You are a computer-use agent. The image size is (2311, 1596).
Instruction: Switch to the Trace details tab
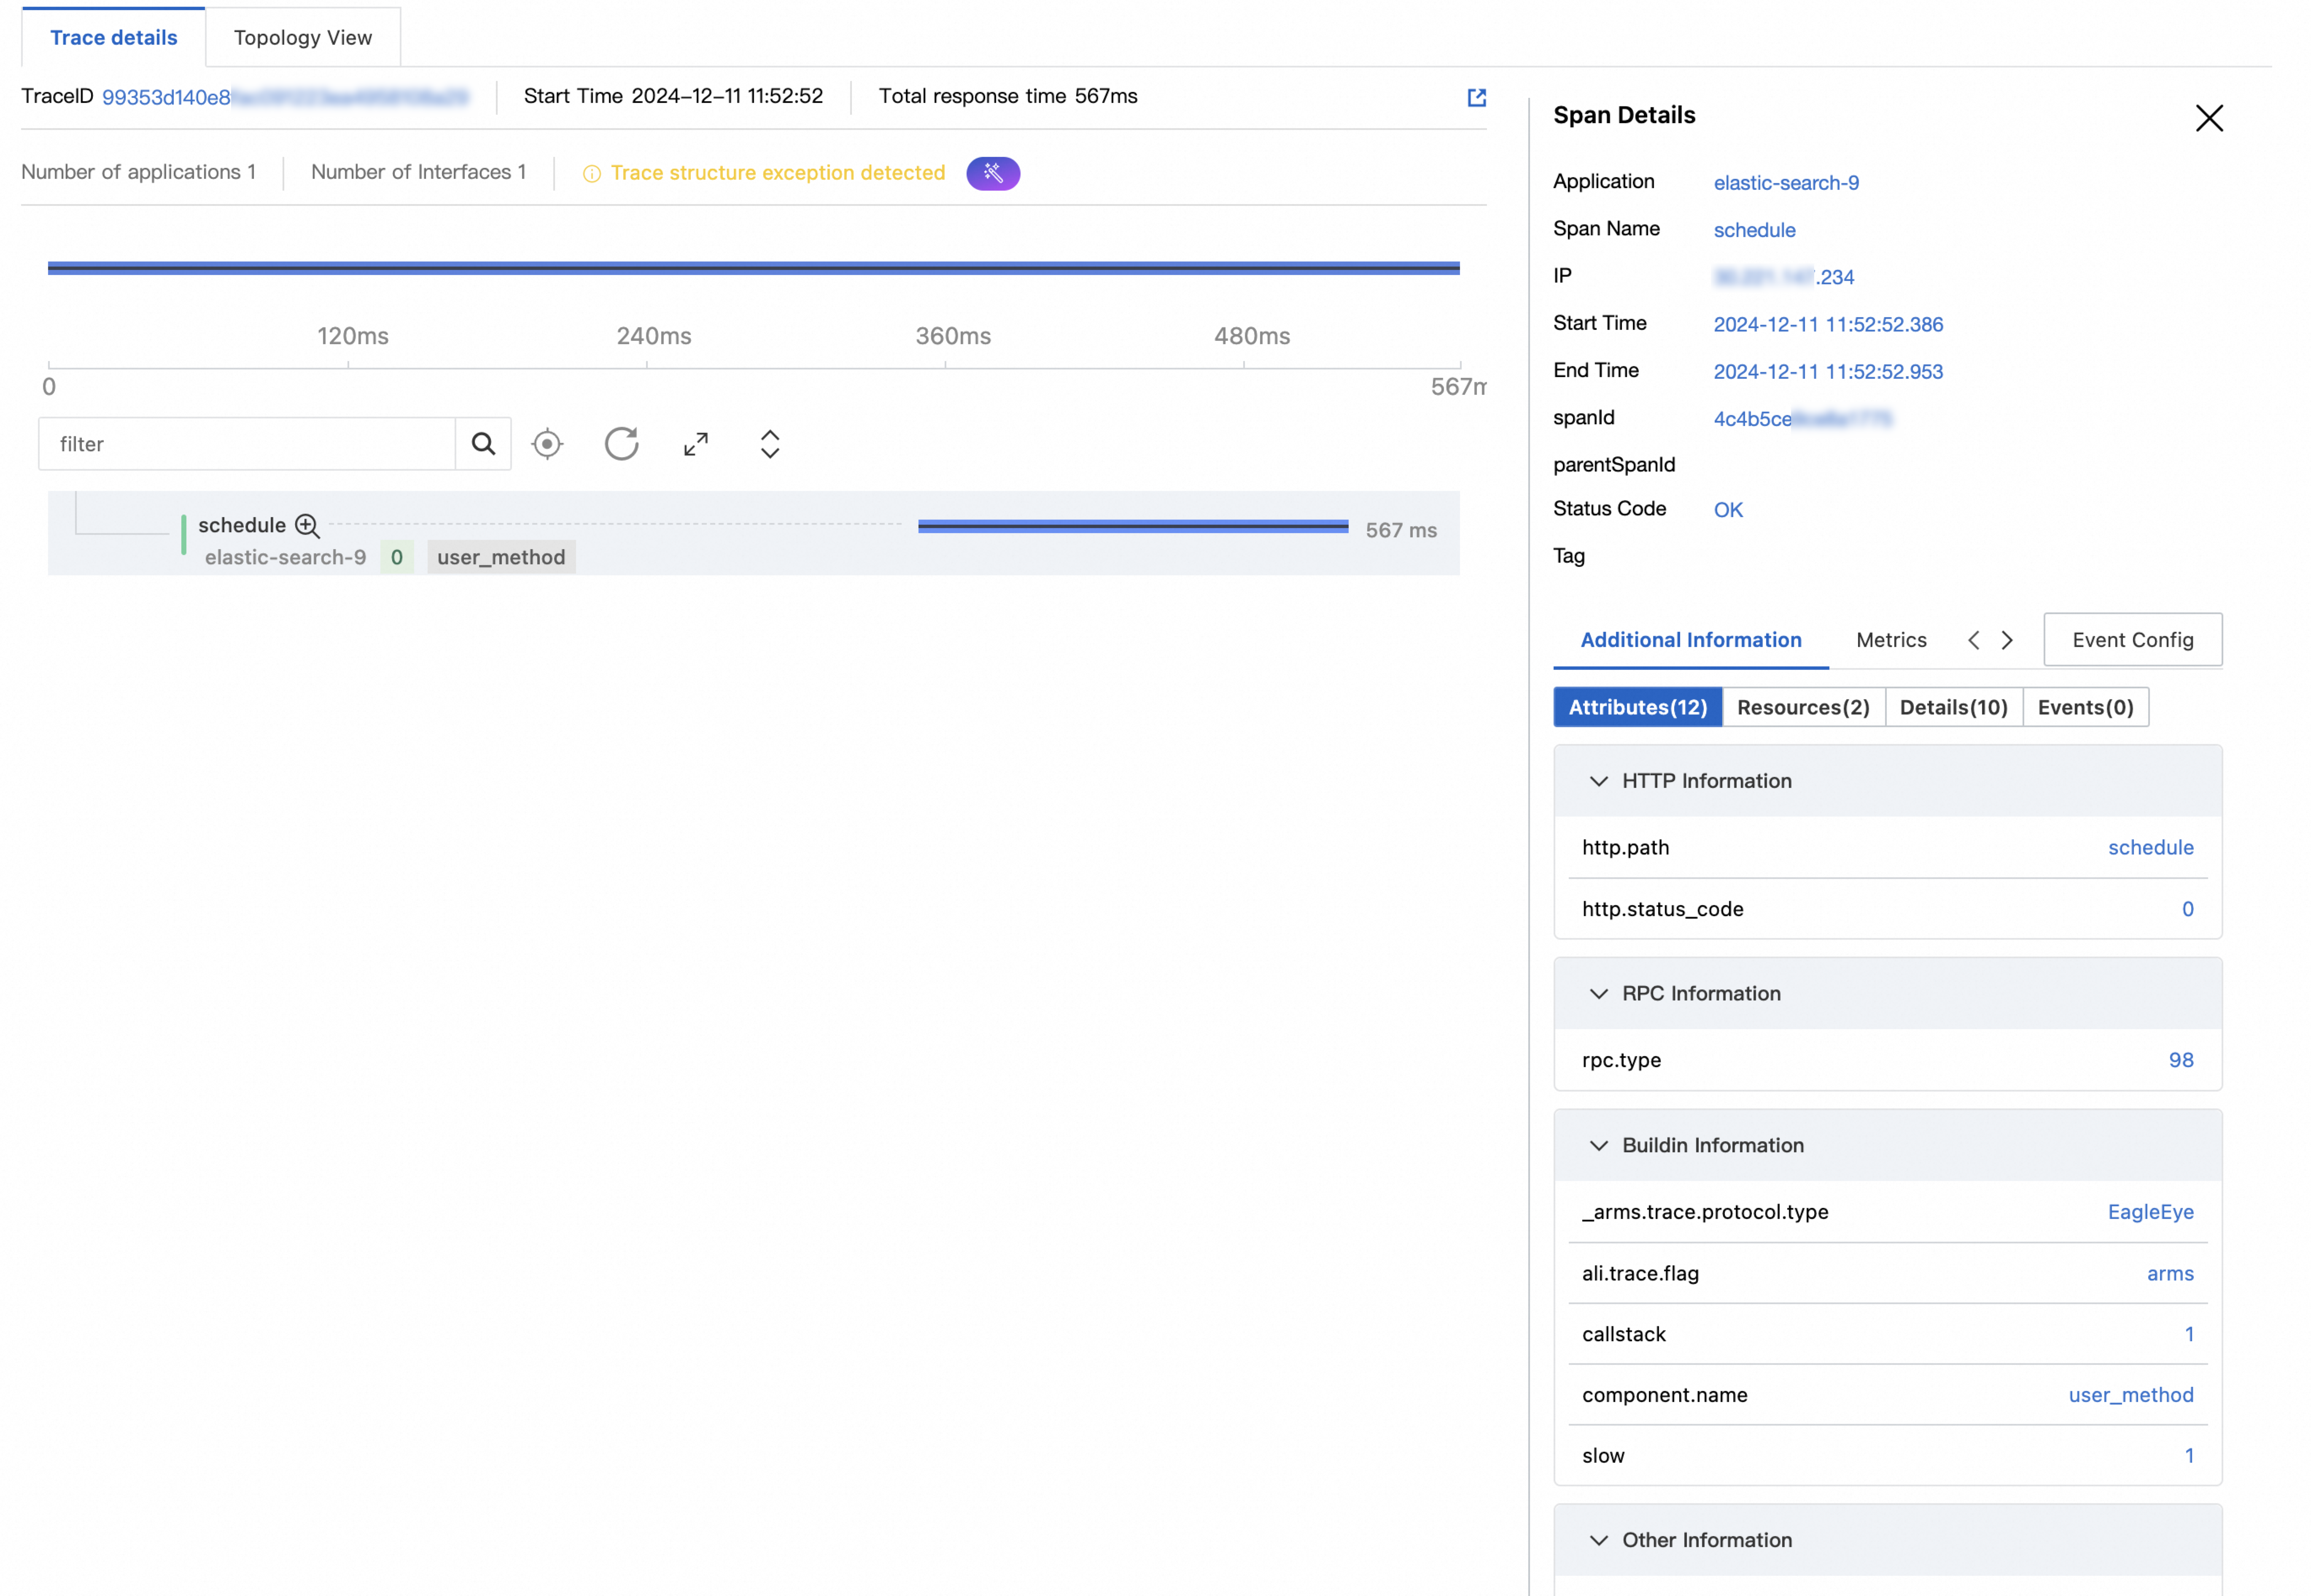[x=114, y=38]
